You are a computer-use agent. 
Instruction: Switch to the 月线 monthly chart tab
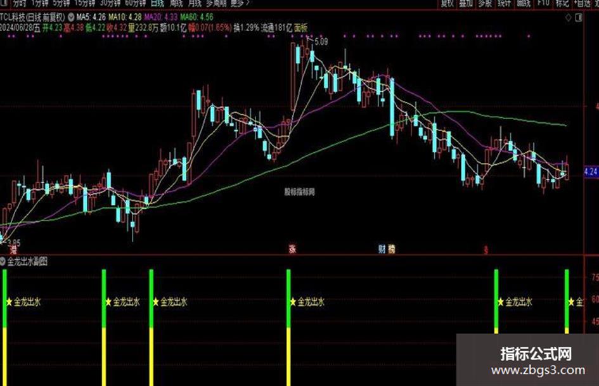(x=195, y=3)
